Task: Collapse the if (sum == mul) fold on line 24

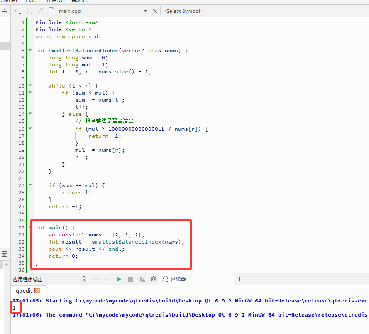Action: 30,185
